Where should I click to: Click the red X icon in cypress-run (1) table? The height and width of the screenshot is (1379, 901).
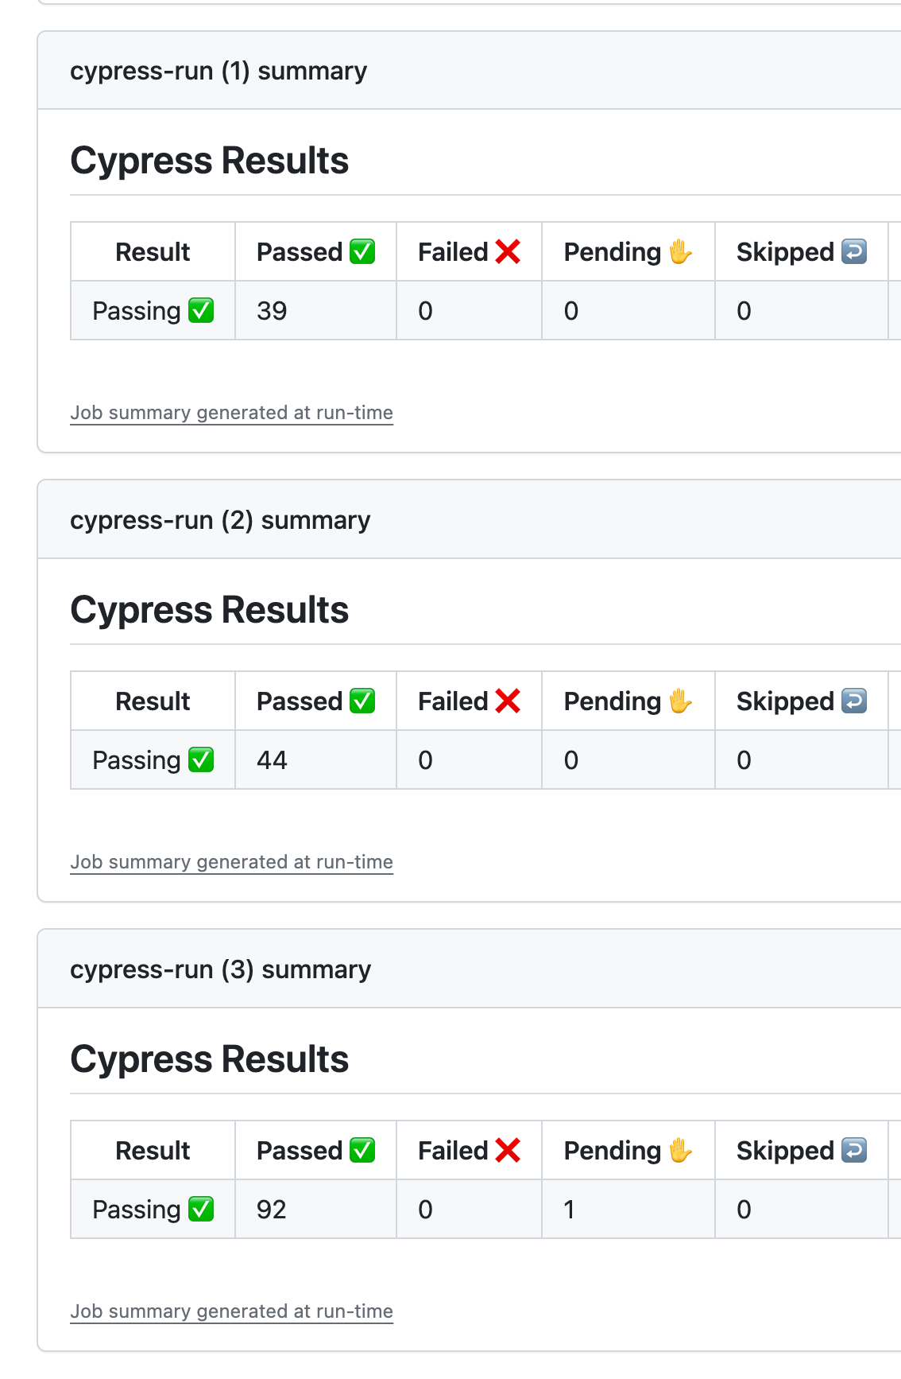coord(508,252)
